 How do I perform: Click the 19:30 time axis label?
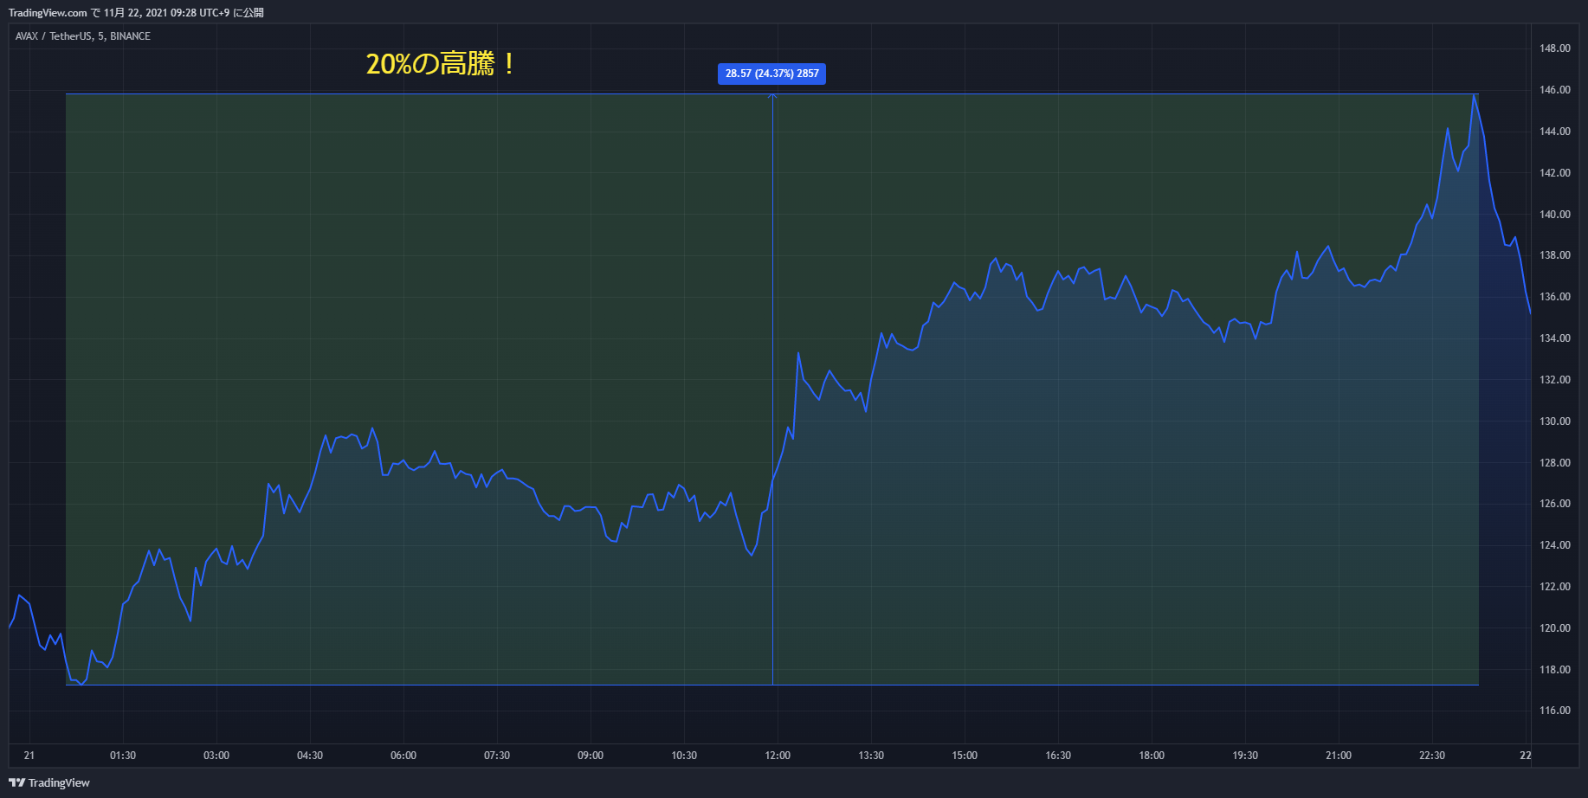1245,756
